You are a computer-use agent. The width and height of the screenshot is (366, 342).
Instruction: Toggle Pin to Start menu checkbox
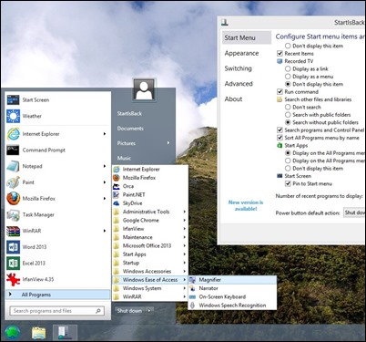(x=288, y=183)
